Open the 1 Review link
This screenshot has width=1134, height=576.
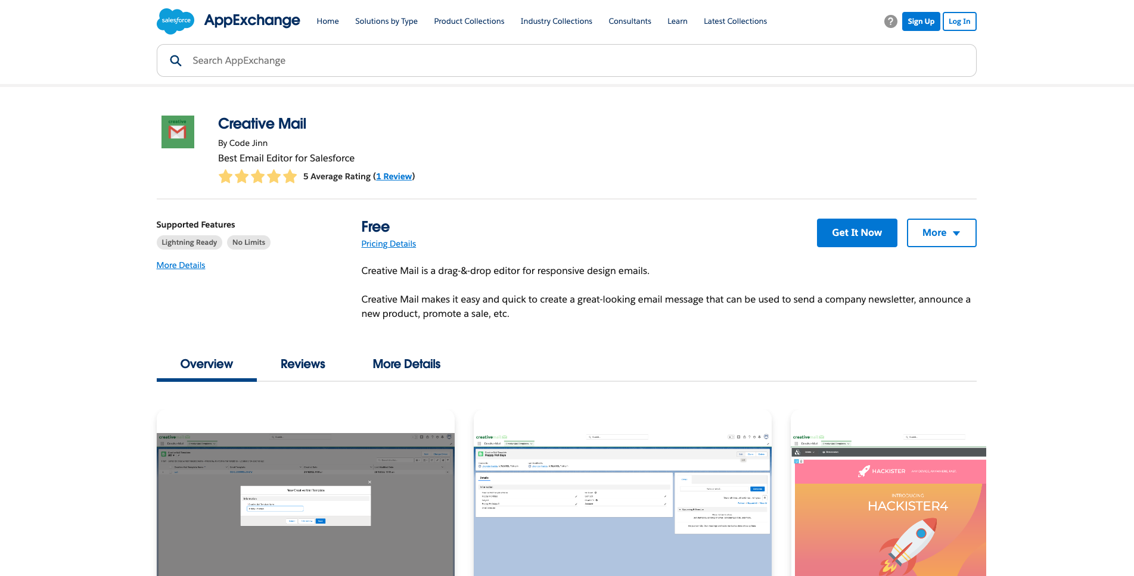(394, 176)
